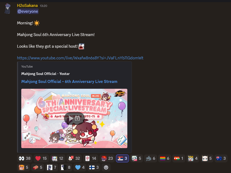The image size is (231, 173).
Task: Add the blue heart reaction
Action: pyautogui.click(x=80, y=167)
